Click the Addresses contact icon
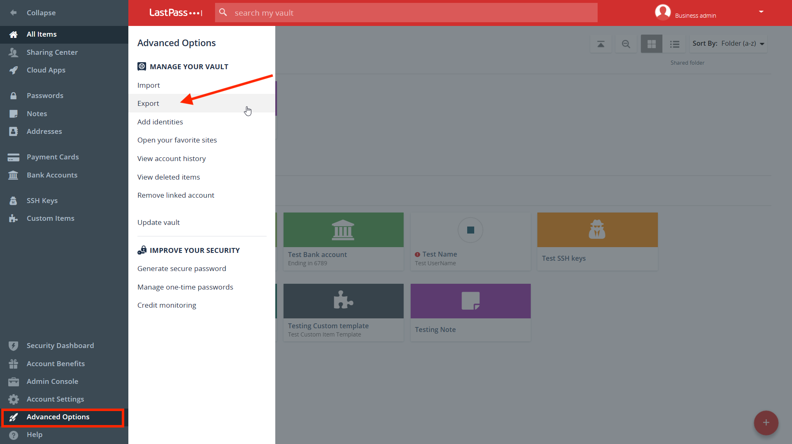 [x=14, y=131]
